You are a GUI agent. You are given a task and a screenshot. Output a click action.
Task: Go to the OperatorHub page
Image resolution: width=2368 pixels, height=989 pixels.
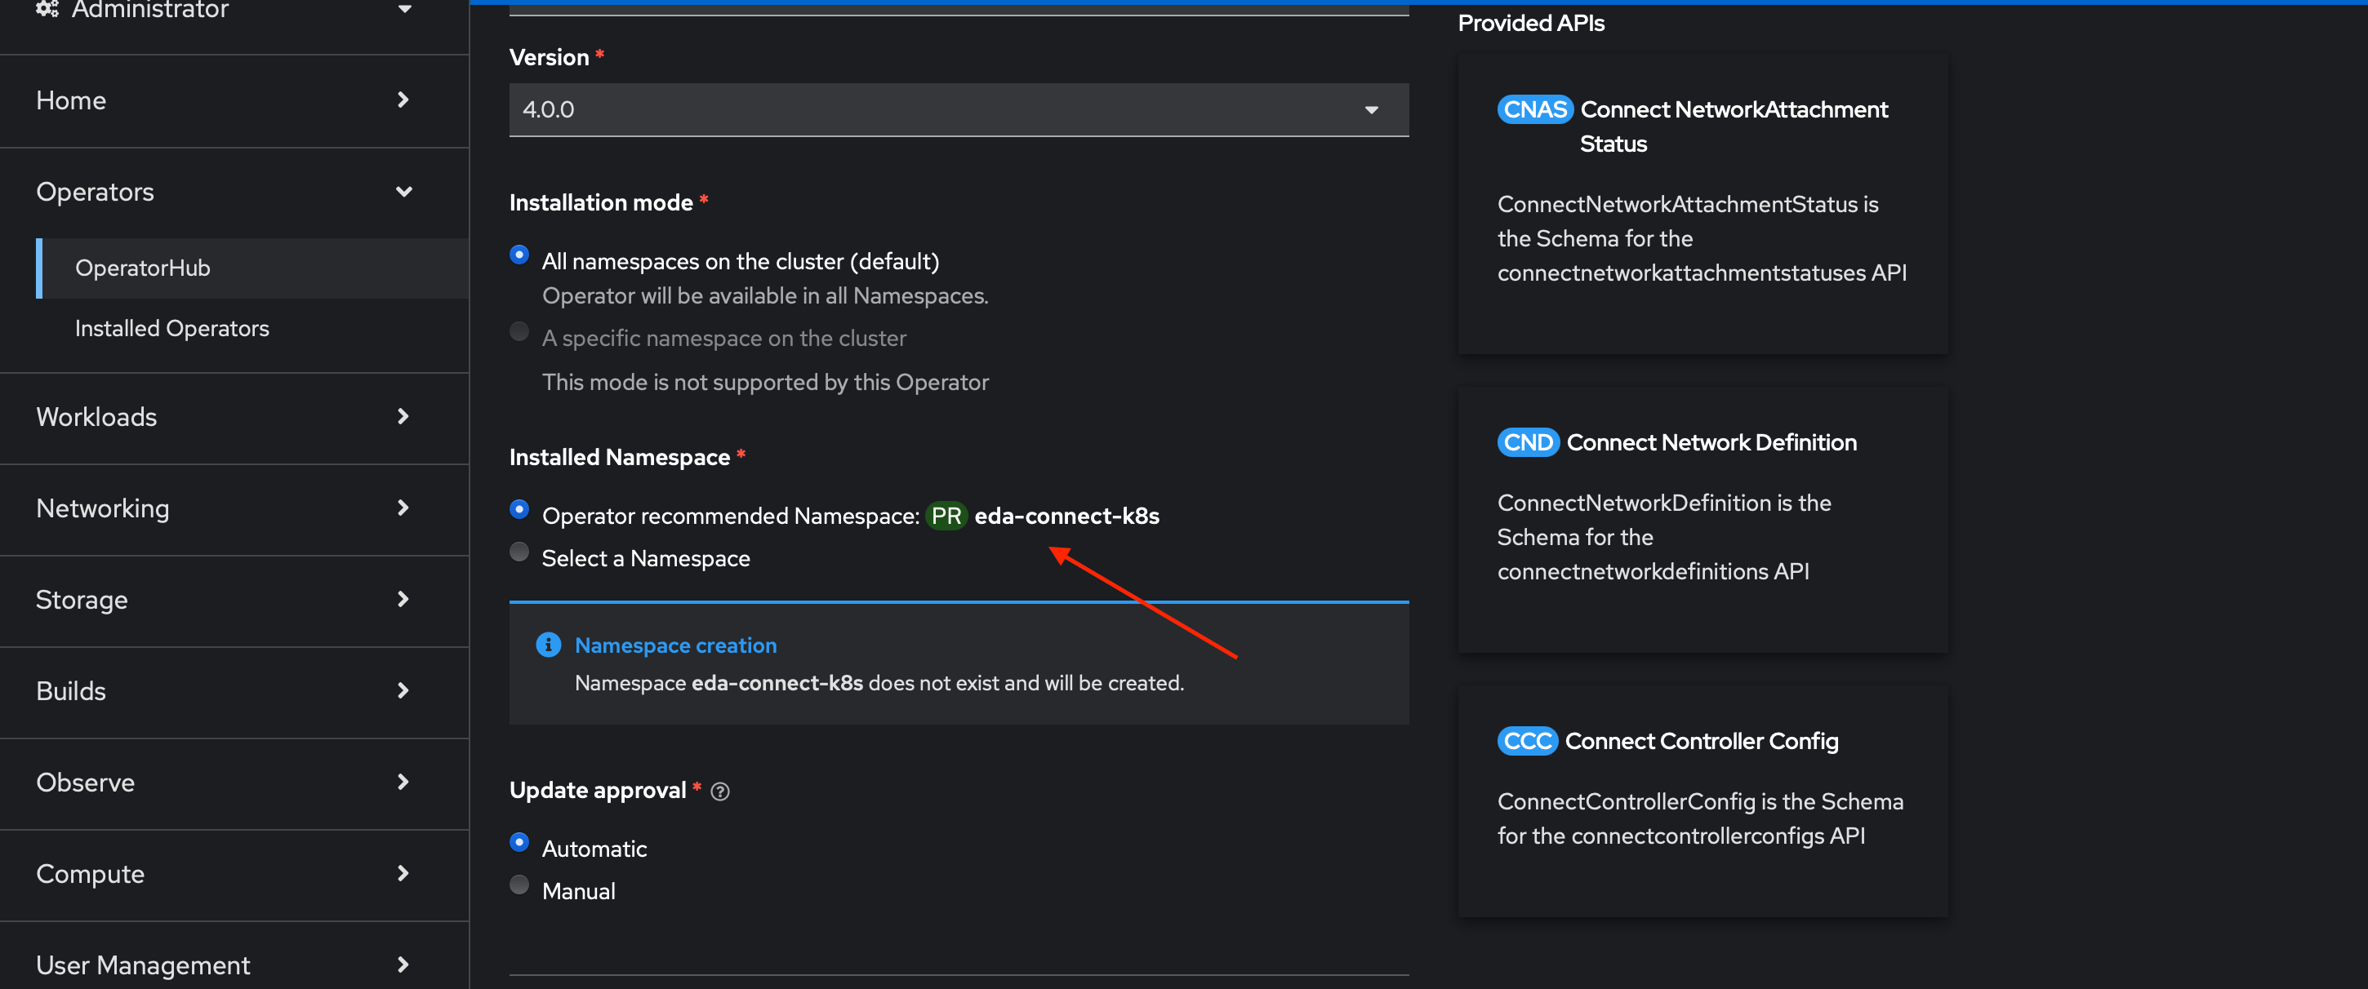click(x=142, y=267)
